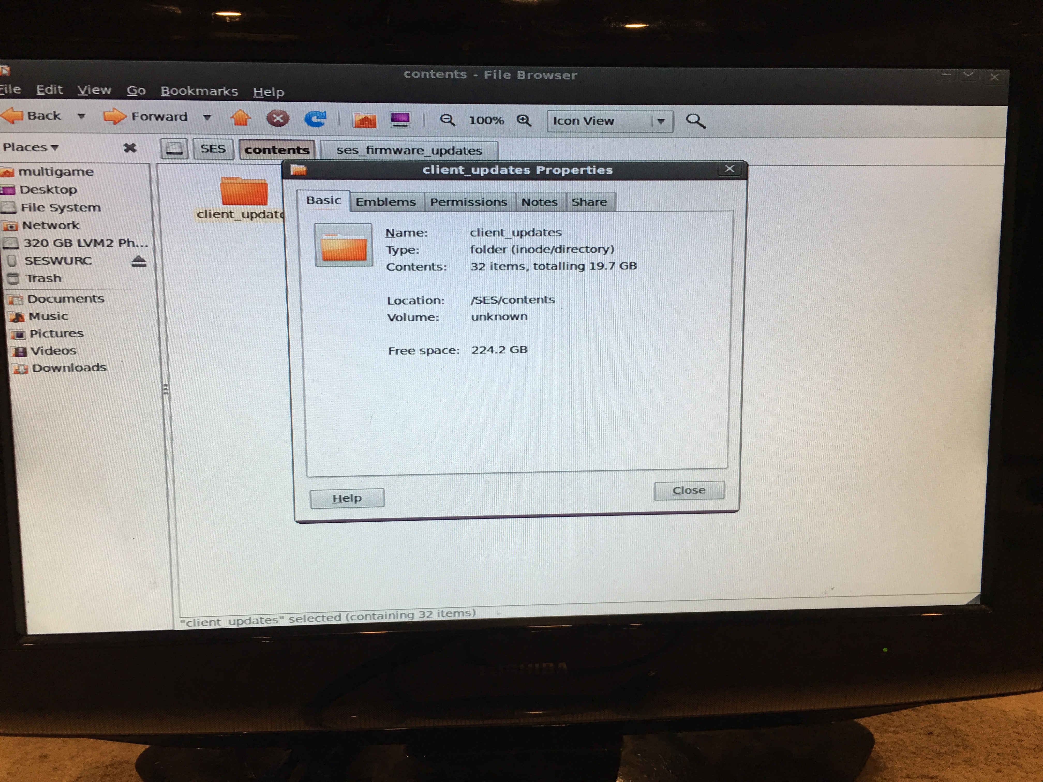The width and height of the screenshot is (1043, 782).
Task: Click the 32 items totalling 19.7 GB text
Action: [x=554, y=266]
